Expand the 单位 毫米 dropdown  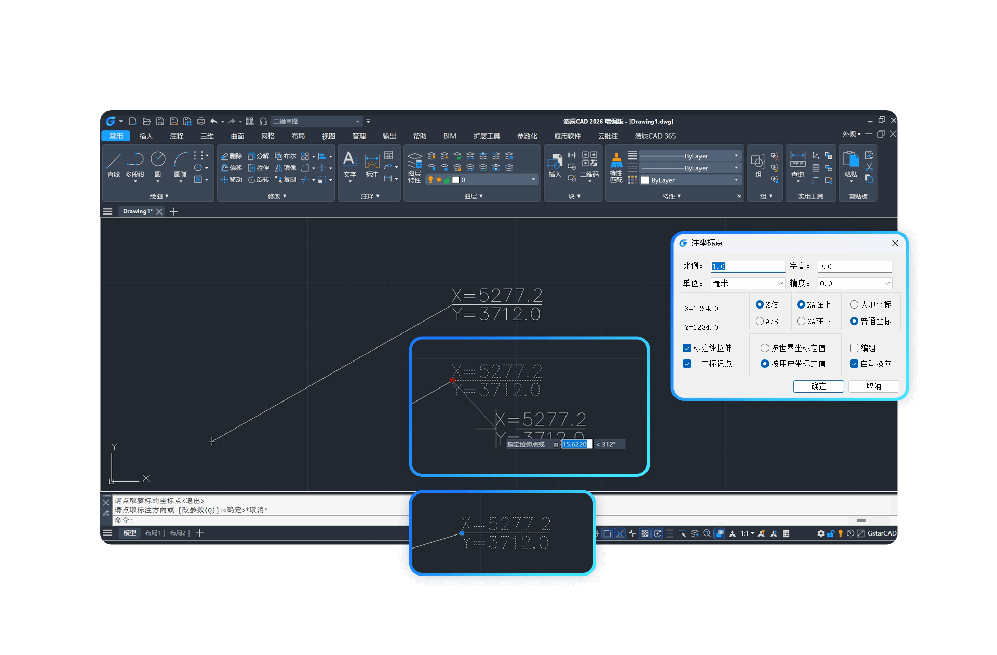(x=748, y=283)
